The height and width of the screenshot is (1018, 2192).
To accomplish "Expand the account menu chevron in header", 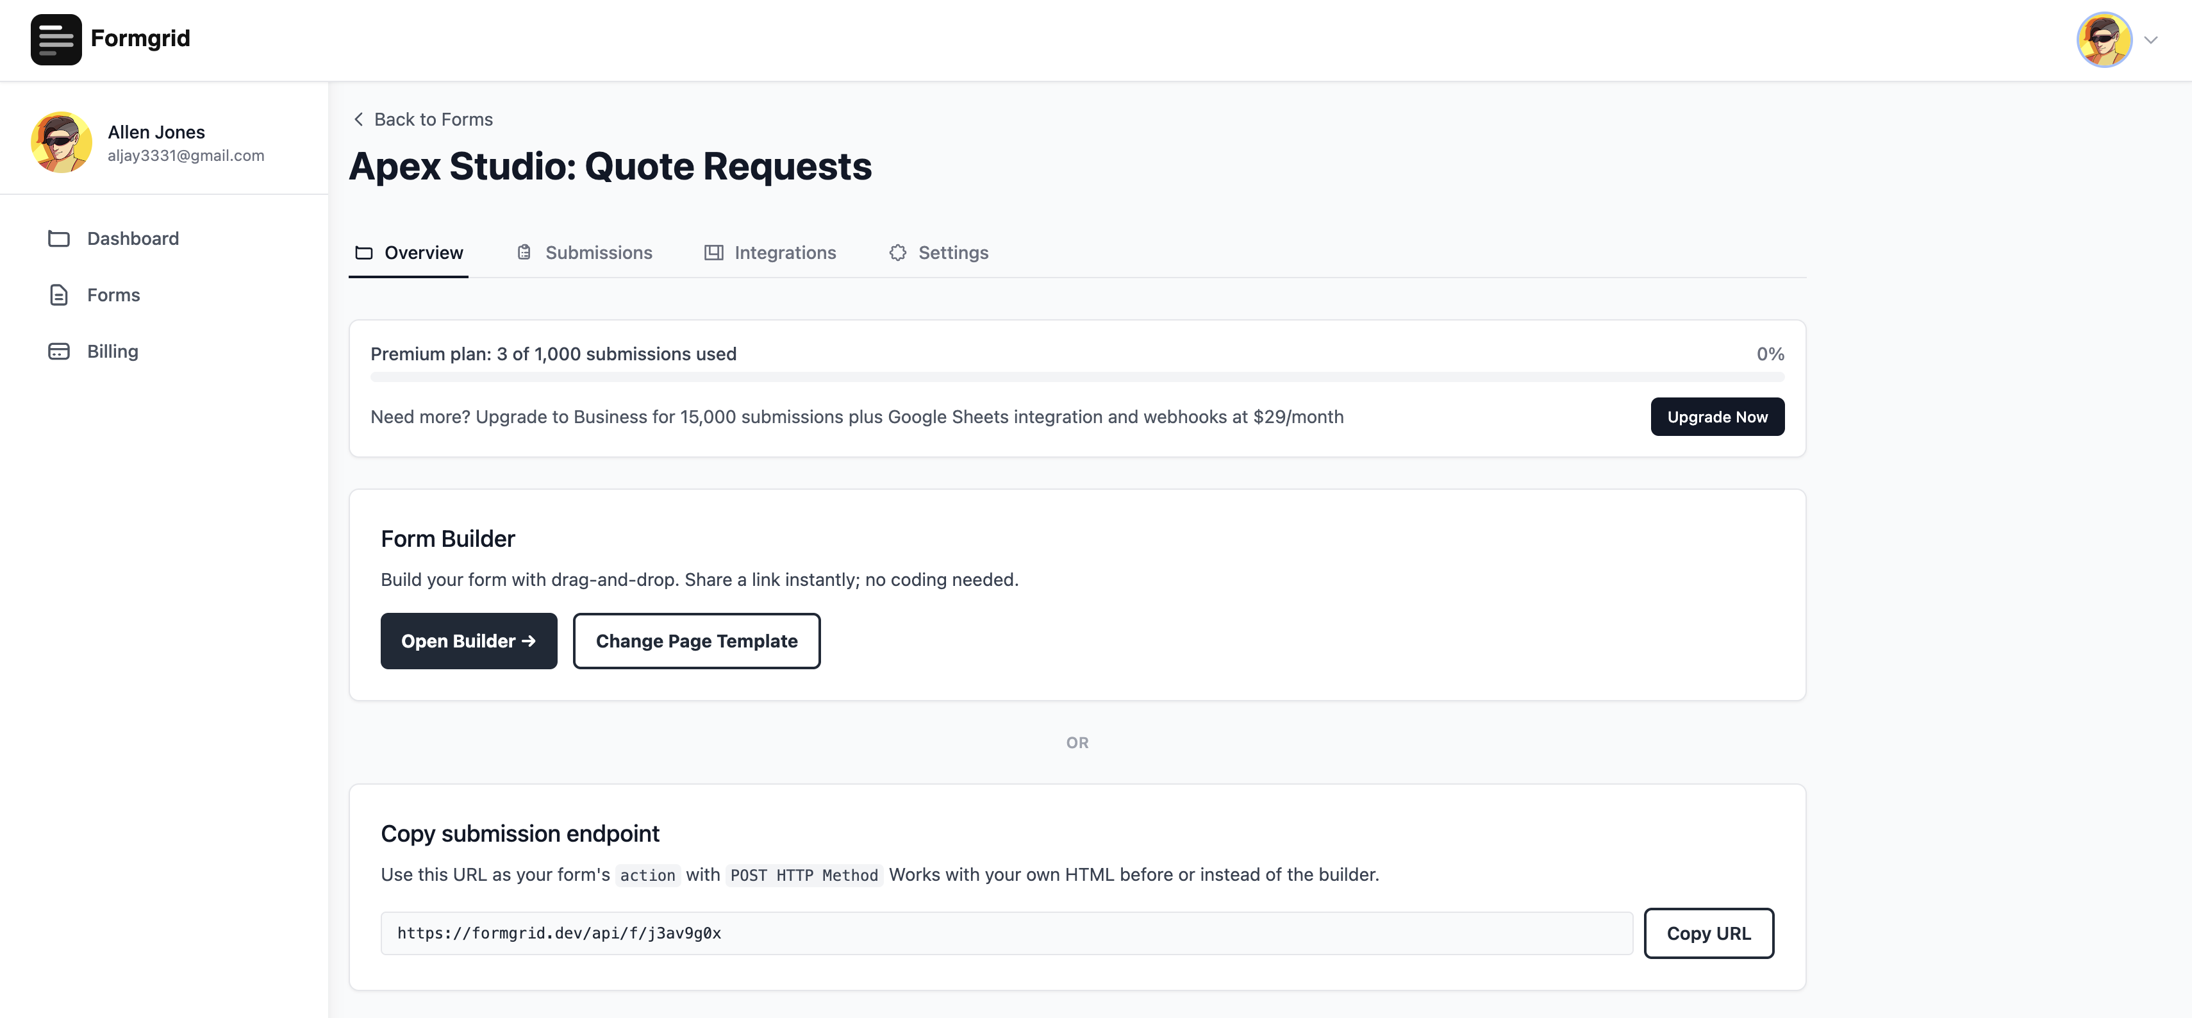I will 2150,40.
